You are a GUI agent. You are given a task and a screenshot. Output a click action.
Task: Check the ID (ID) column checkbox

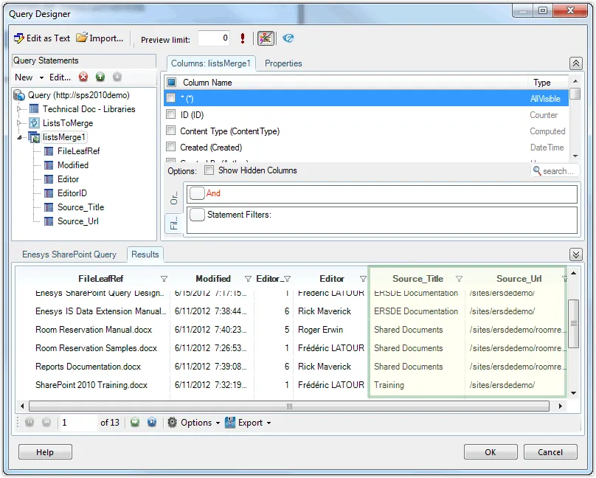[x=171, y=115]
